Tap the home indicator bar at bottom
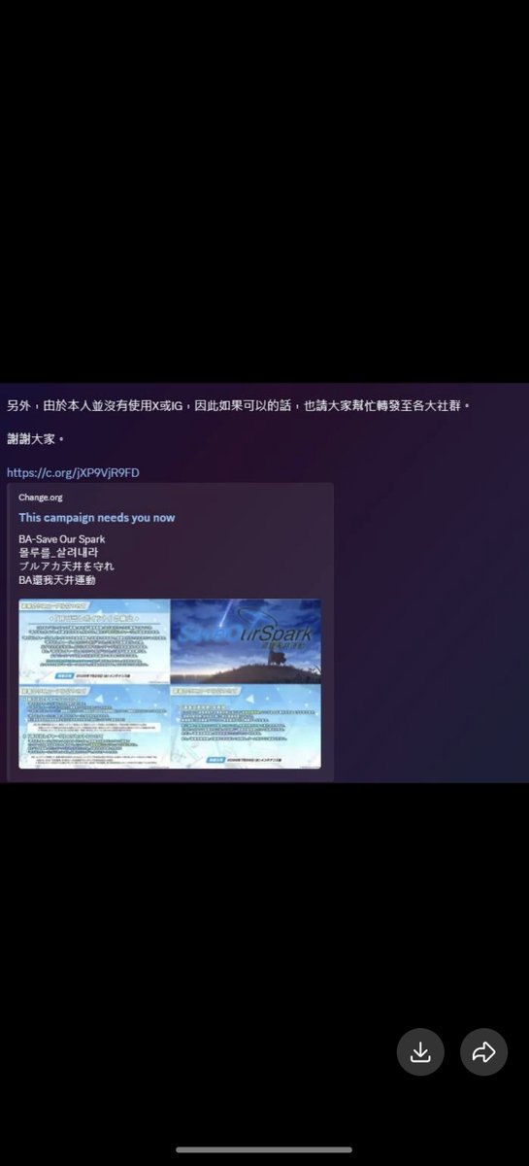Viewport: 529px width, 1166px height. 264,1149
